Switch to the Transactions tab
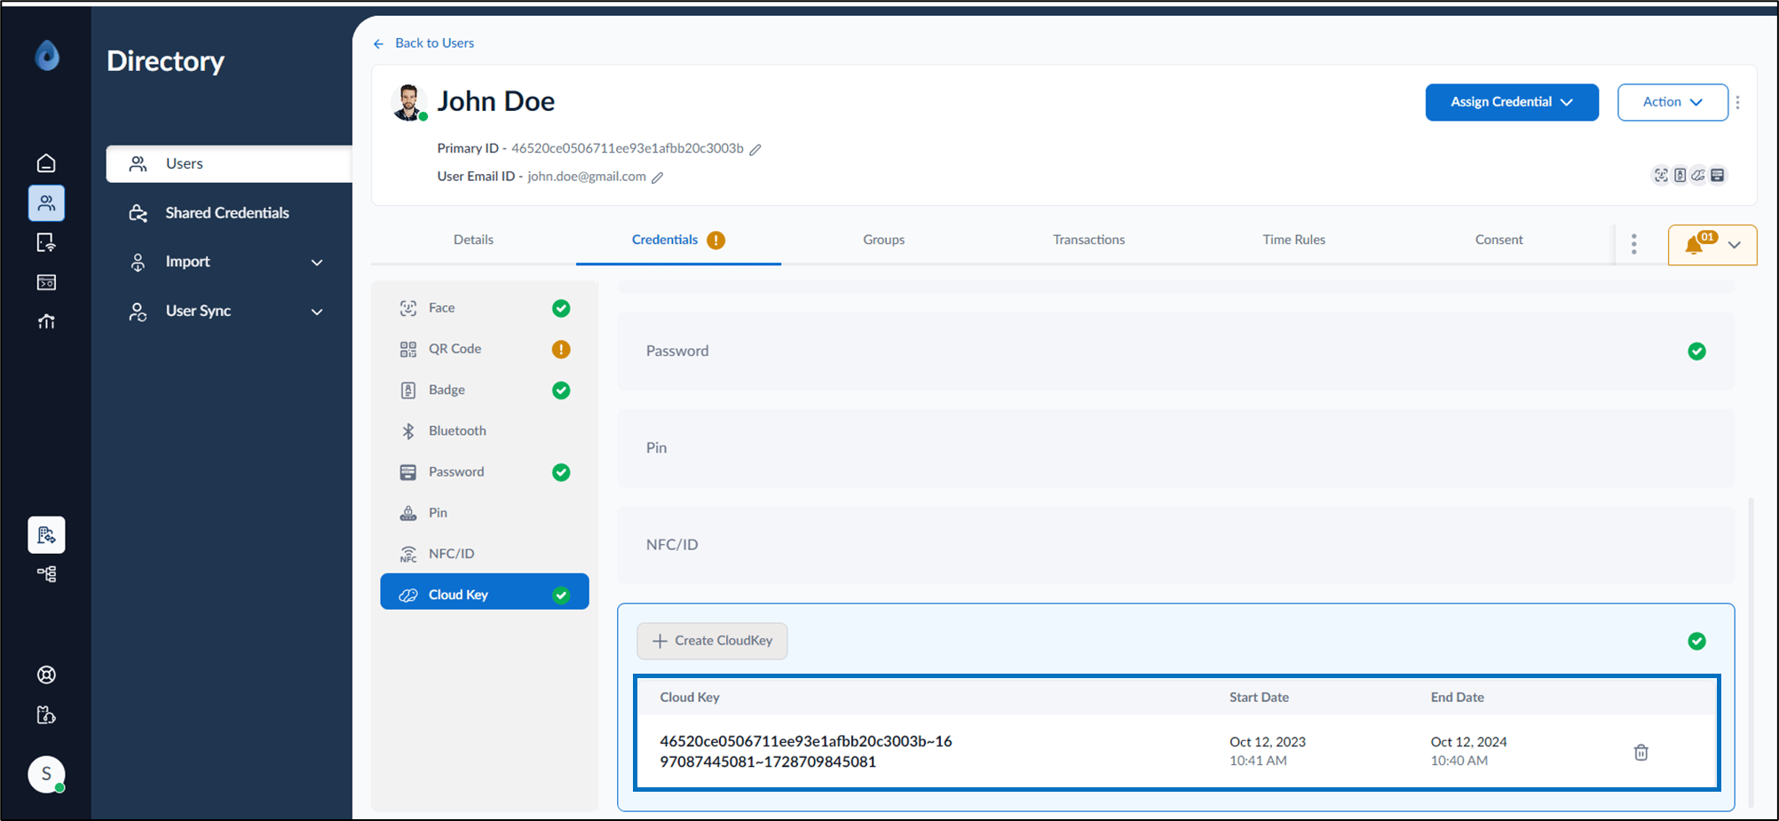 tap(1088, 240)
